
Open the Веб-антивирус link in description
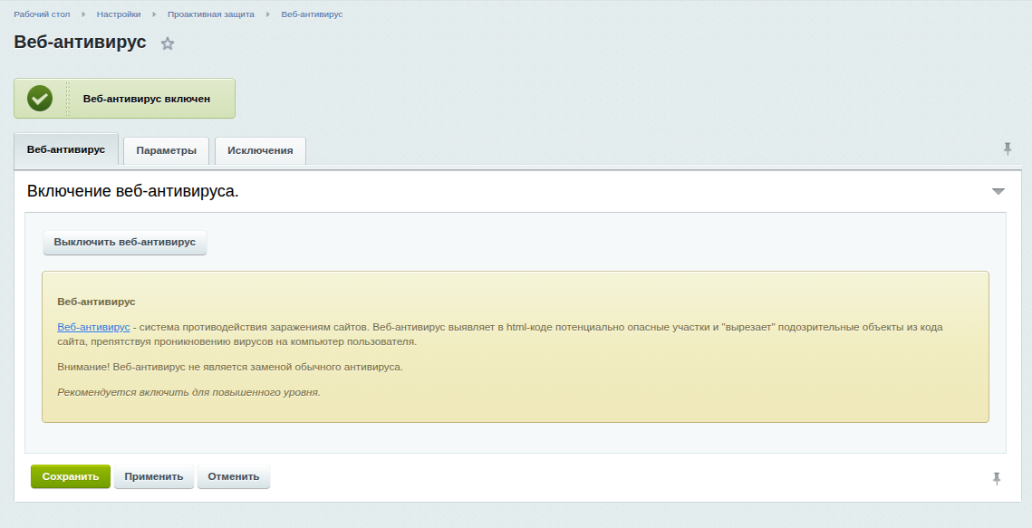(94, 326)
